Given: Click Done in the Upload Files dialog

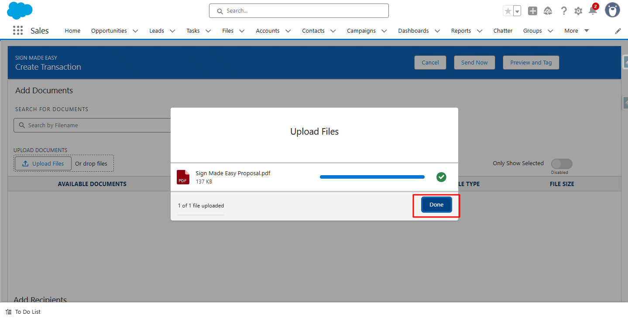Looking at the screenshot, I should [x=436, y=205].
